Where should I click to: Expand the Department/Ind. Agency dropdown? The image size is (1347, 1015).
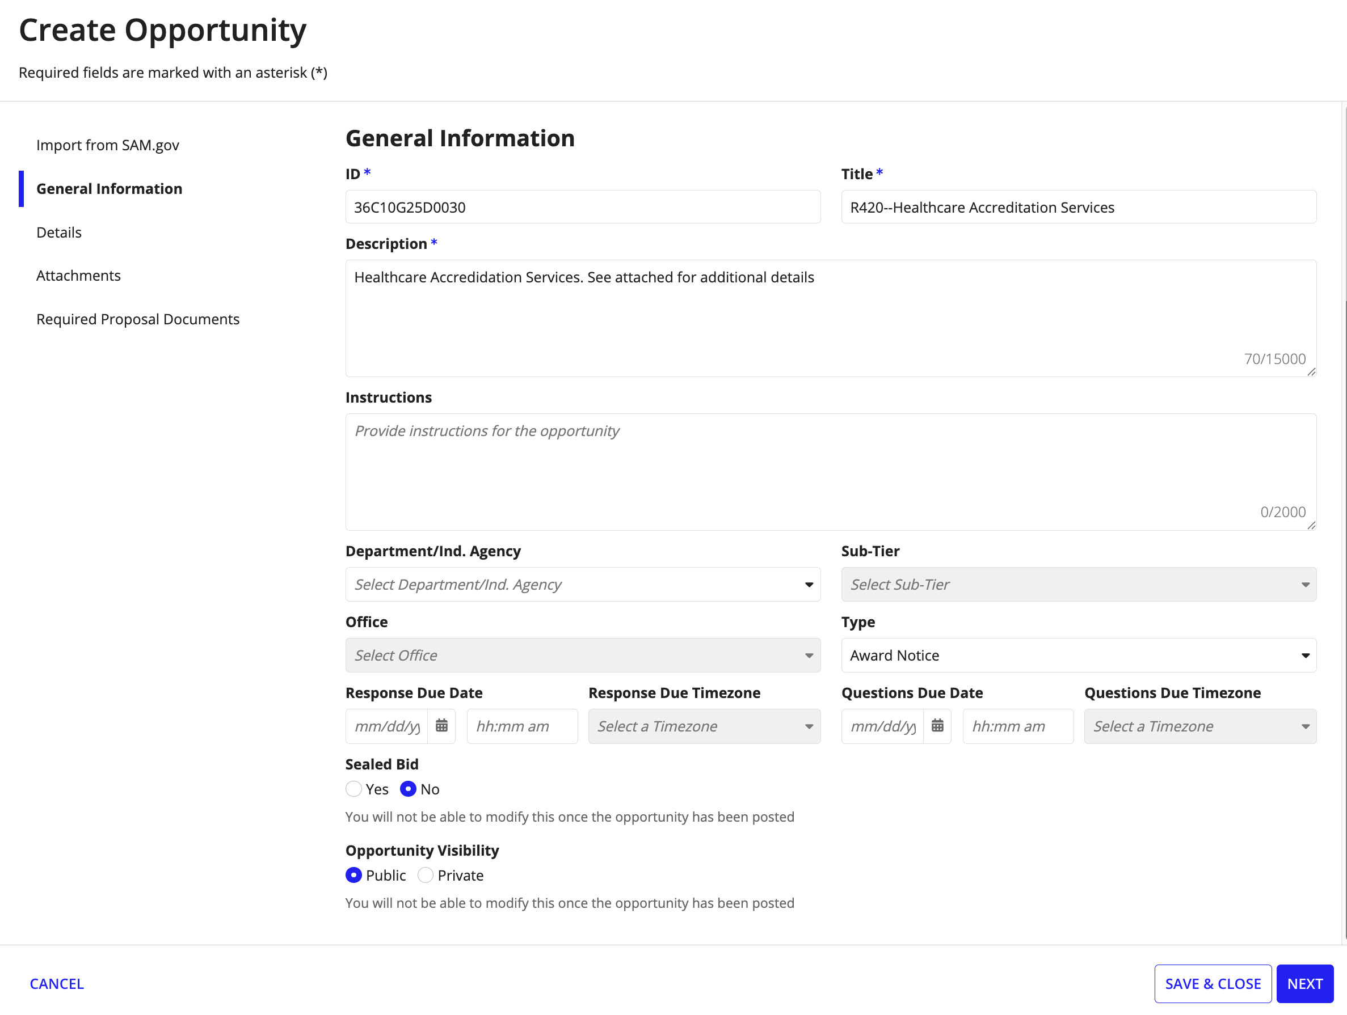[x=583, y=585]
